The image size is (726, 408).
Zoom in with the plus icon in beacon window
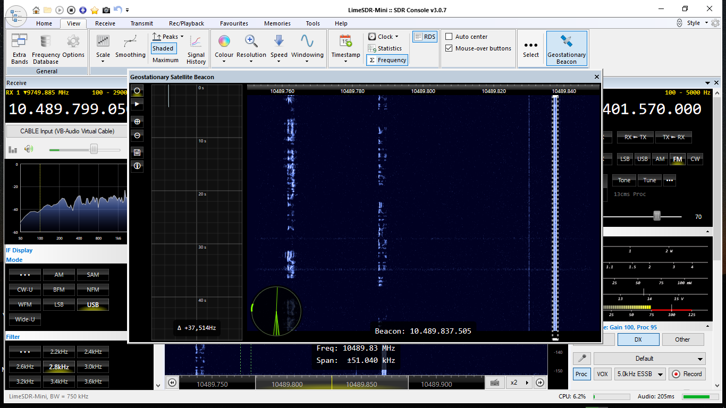click(137, 122)
